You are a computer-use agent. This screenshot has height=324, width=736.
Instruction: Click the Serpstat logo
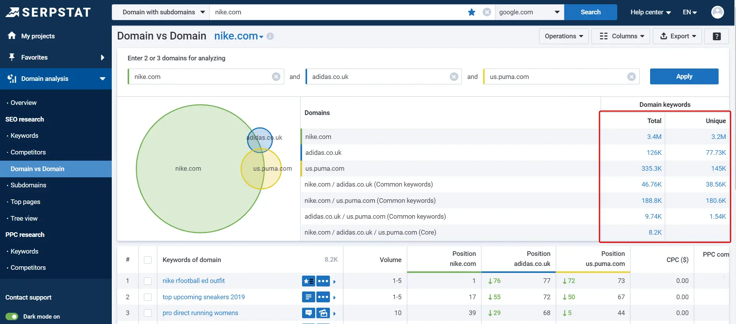48,12
